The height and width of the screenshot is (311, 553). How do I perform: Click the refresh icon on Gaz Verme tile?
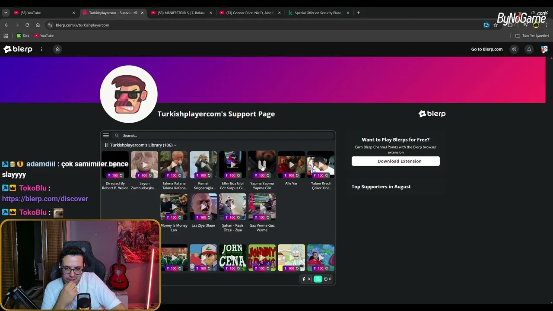(x=268, y=218)
